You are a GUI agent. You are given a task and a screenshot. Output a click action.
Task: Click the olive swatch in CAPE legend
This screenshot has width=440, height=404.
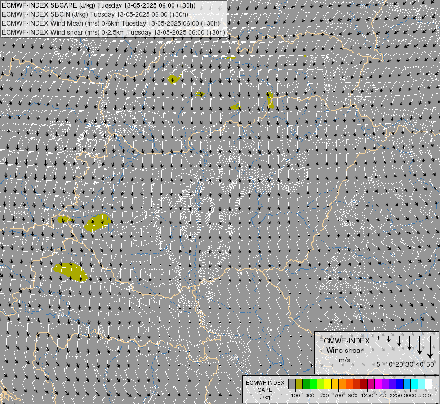[x=299, y=384]
